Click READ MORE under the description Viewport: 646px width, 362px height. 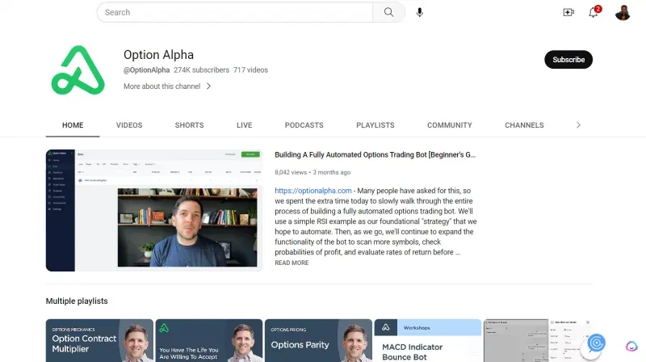(292, 263)
